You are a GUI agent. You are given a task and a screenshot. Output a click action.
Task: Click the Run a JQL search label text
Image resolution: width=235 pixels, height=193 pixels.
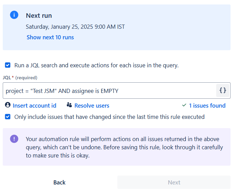coord(96,65)
